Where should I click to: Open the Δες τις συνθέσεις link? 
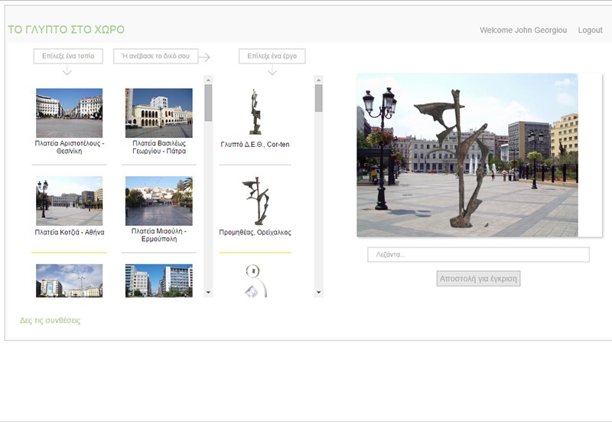(50, 320)
